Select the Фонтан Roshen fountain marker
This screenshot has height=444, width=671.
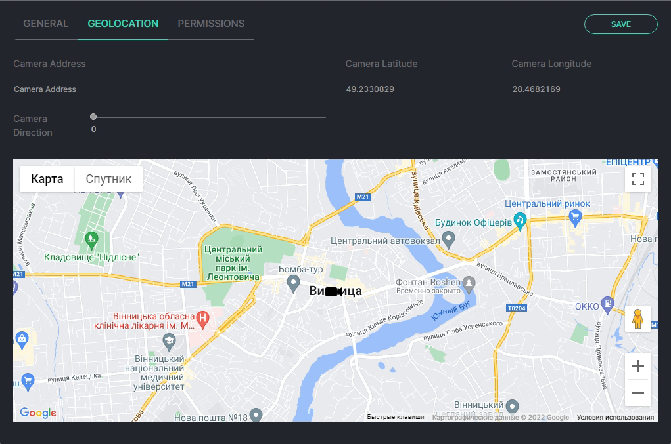[x=469, y=285]
